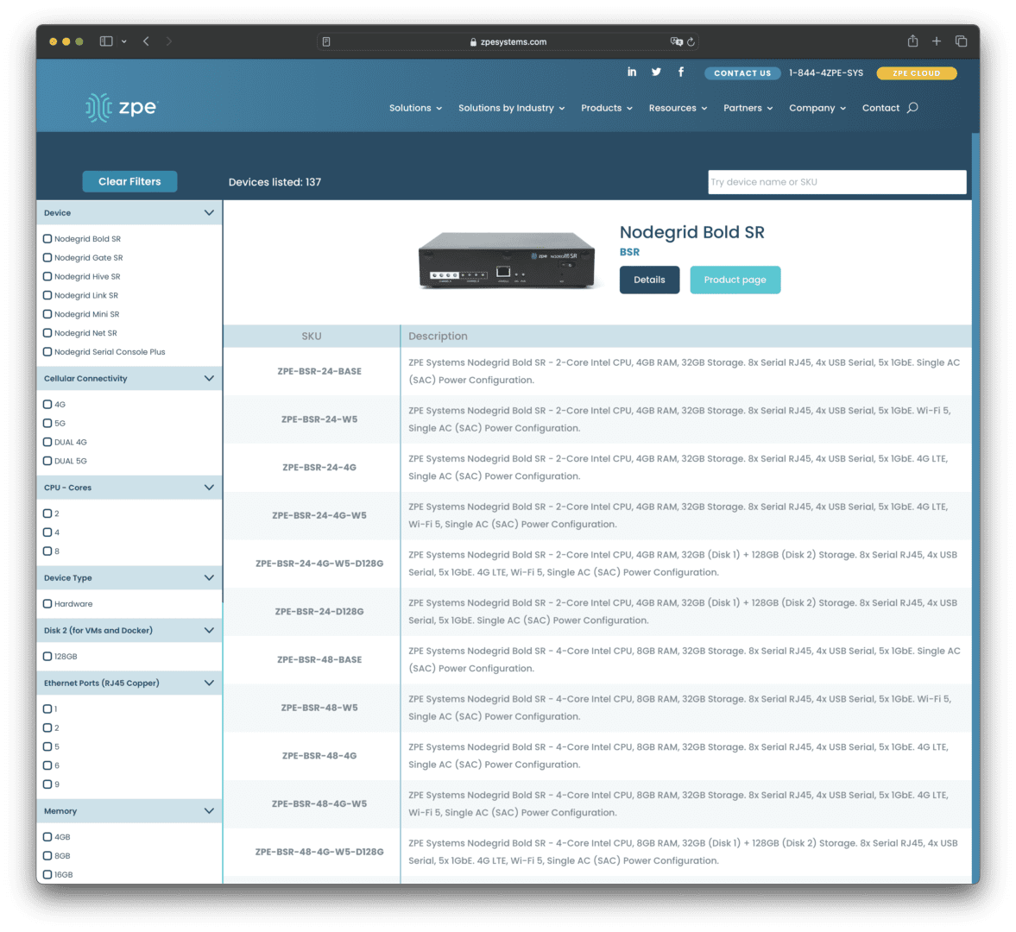Collapse the Memory filter section
This screenshot has width=1016, height=932.
(209, 811)
